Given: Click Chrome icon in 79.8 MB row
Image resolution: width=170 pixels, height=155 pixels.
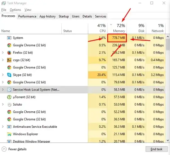Looking at the screenshot, I should click(x=9, y=82).
